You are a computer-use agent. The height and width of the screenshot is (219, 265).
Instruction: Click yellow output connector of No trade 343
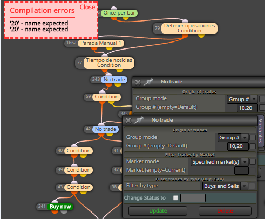[x=118, y=84]
